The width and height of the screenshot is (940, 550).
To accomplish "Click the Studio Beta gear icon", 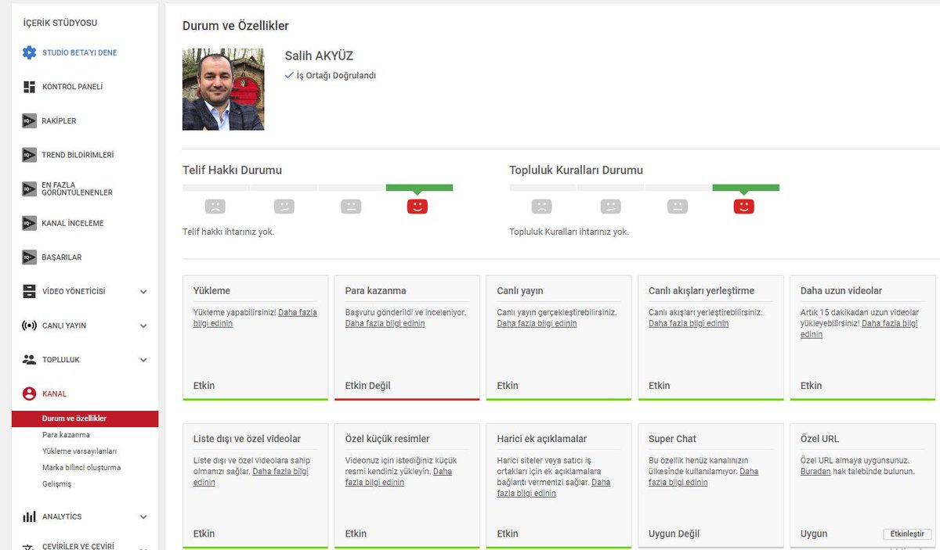I will click(29, 52).
